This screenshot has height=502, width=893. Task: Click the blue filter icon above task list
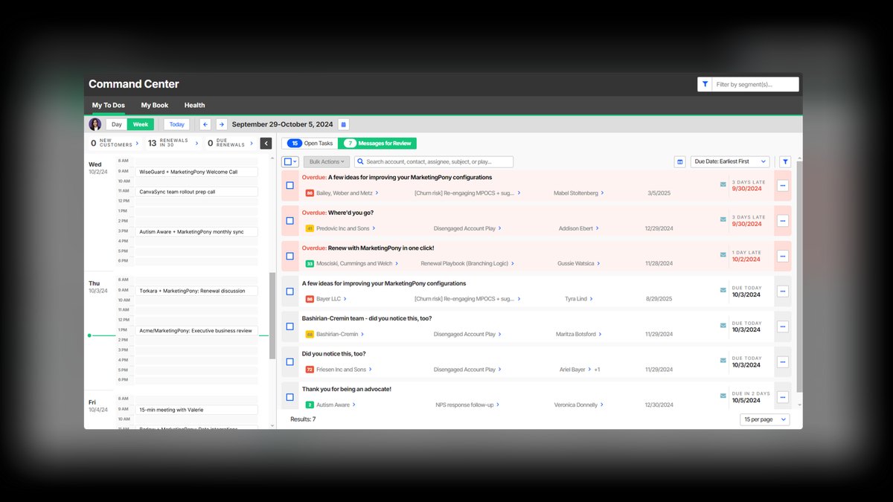784,161
